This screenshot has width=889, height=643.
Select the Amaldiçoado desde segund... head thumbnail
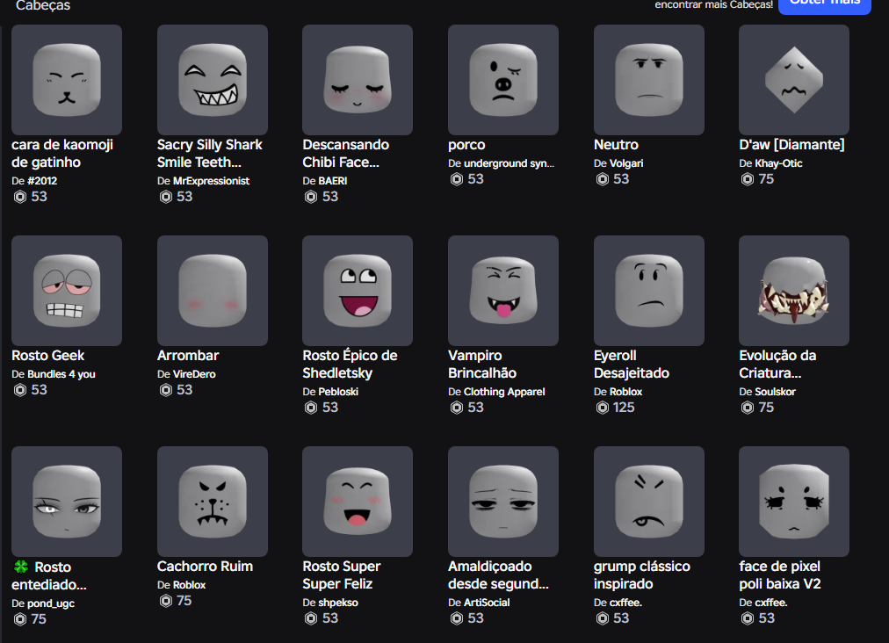point(502,502)
